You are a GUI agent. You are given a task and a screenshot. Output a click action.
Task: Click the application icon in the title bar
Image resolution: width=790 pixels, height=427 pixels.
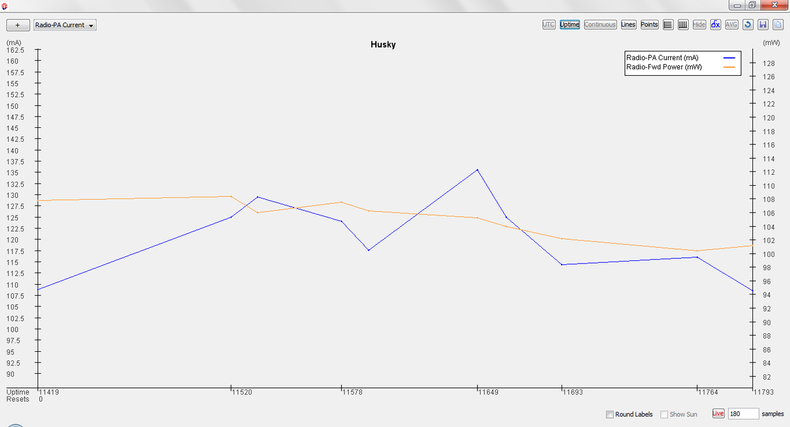(x=5, y=5)
